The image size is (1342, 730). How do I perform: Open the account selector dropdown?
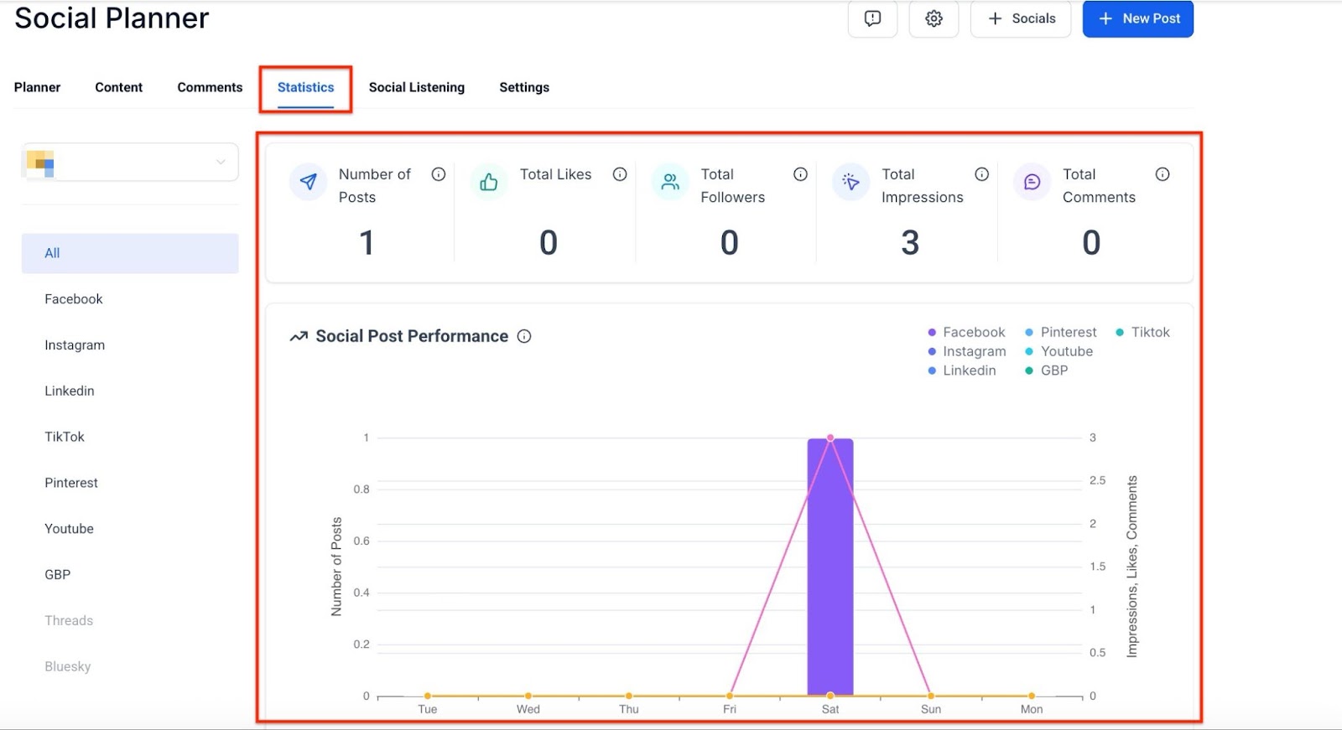tap(130, 162)
